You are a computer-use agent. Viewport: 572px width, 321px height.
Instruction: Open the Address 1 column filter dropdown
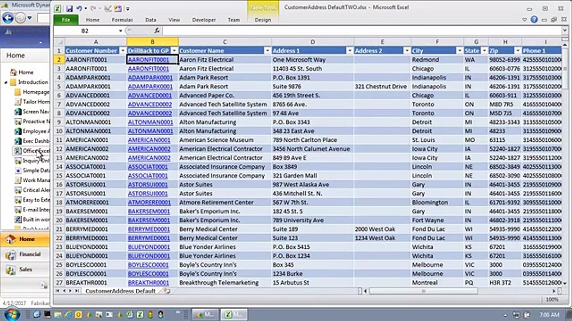349,51
